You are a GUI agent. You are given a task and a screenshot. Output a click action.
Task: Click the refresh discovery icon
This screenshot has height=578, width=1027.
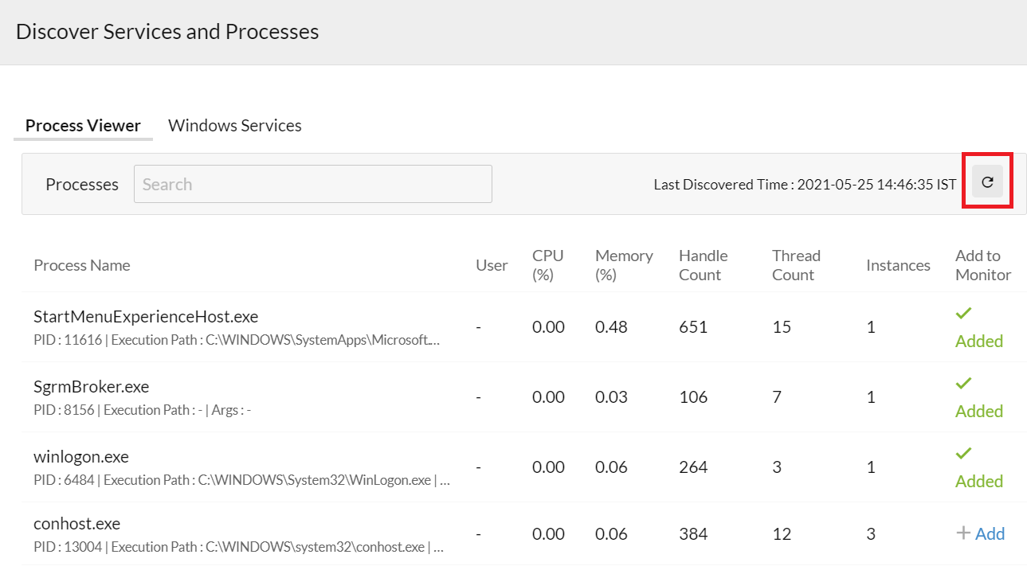point(987,182)
